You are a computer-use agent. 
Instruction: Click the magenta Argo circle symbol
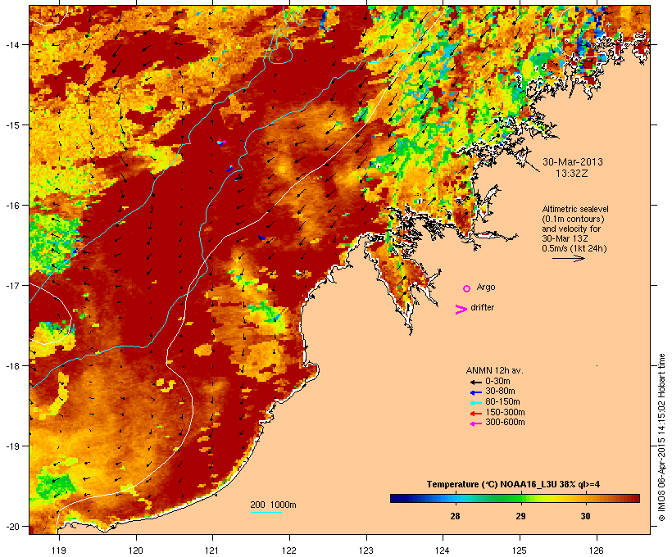466,289
